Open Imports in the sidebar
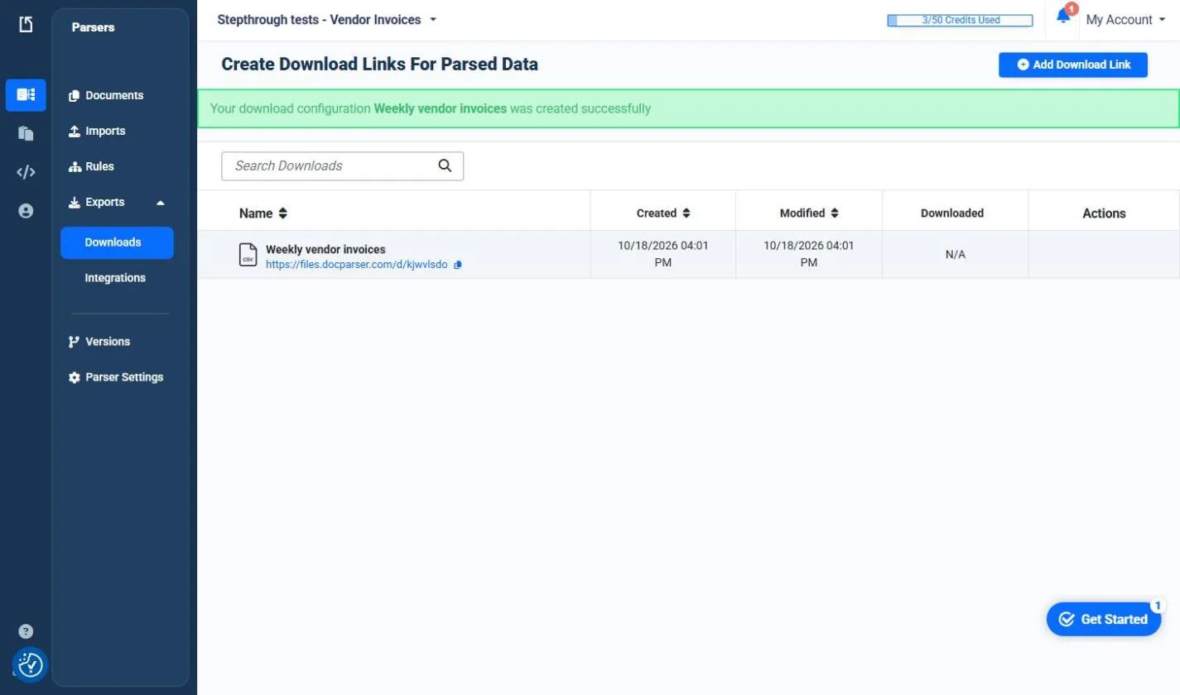Image resolution: width=1180 pixels, height=695 pixels. (97, 131)
